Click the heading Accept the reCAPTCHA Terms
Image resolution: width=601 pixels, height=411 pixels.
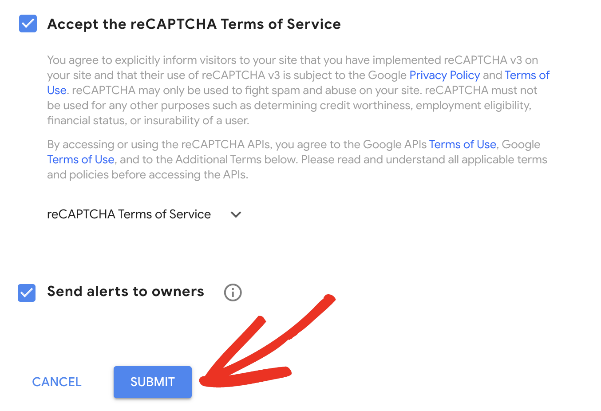(194, 24)
